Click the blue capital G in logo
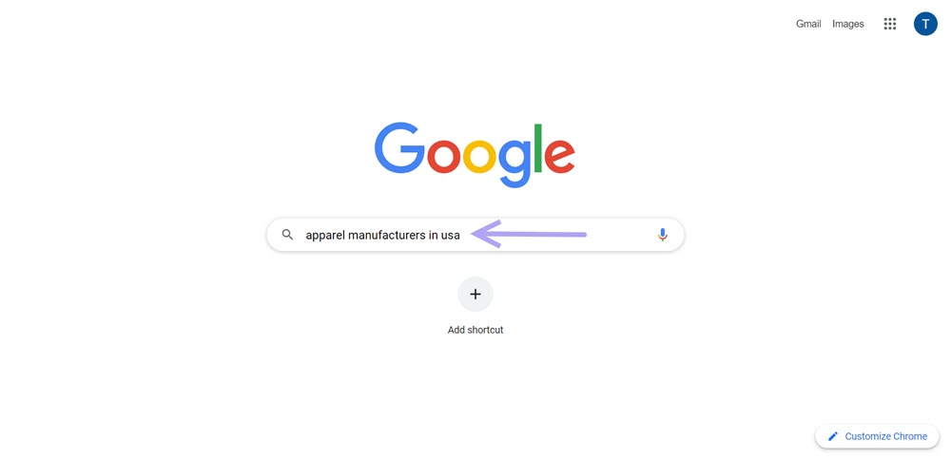This screenshot has width=951, height=460. tap(399, 147)
